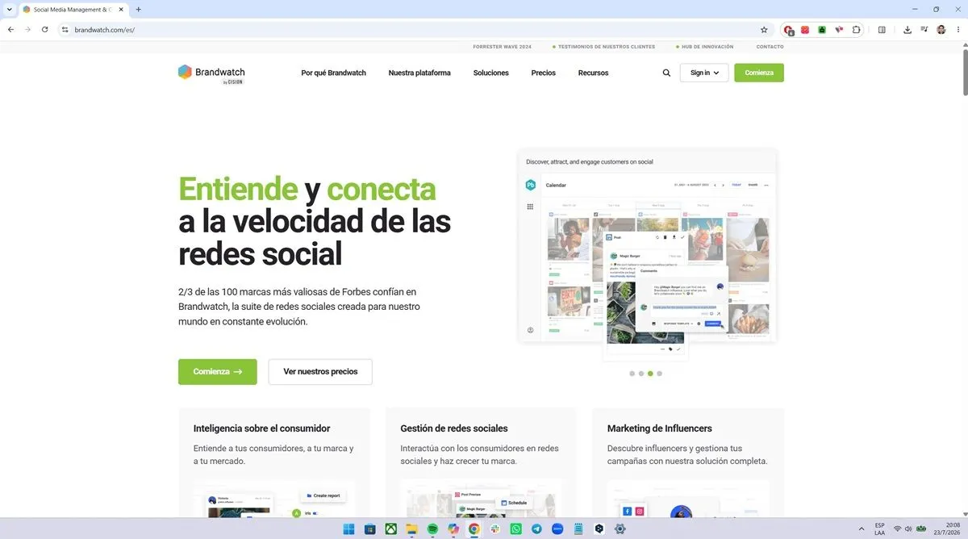Viewport: 968px width, 539px height.
Task: Open Chrome three-dot menu
Action: (x=958, y=30)
